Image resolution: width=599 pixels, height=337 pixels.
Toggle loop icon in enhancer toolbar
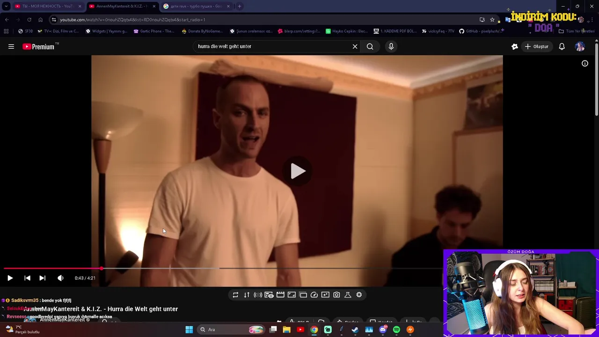tap(235, 295)
